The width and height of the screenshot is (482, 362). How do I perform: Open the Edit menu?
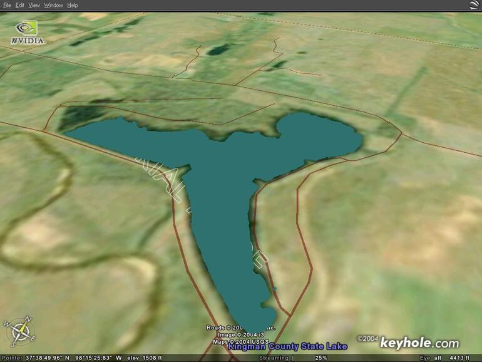[x=19, y=5]
